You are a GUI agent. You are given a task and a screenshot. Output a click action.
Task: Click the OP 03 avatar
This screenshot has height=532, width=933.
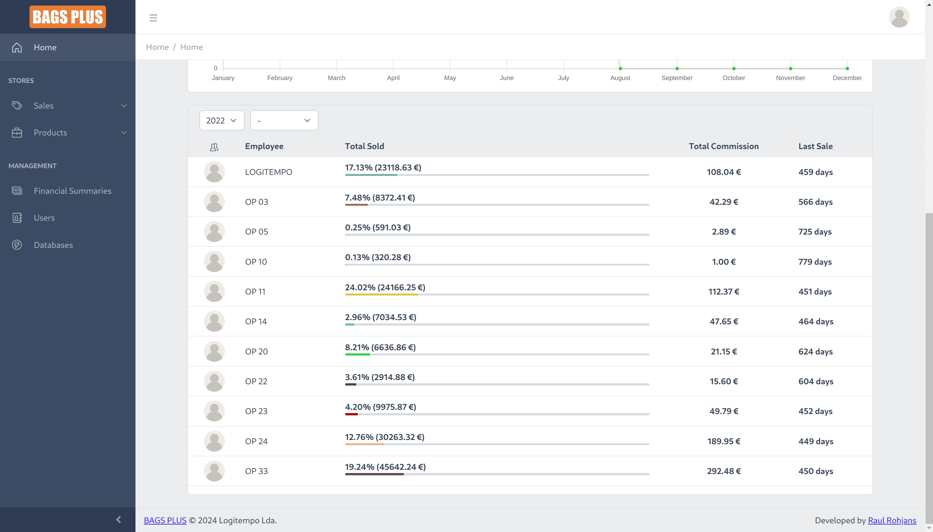(x=214, y=202)
